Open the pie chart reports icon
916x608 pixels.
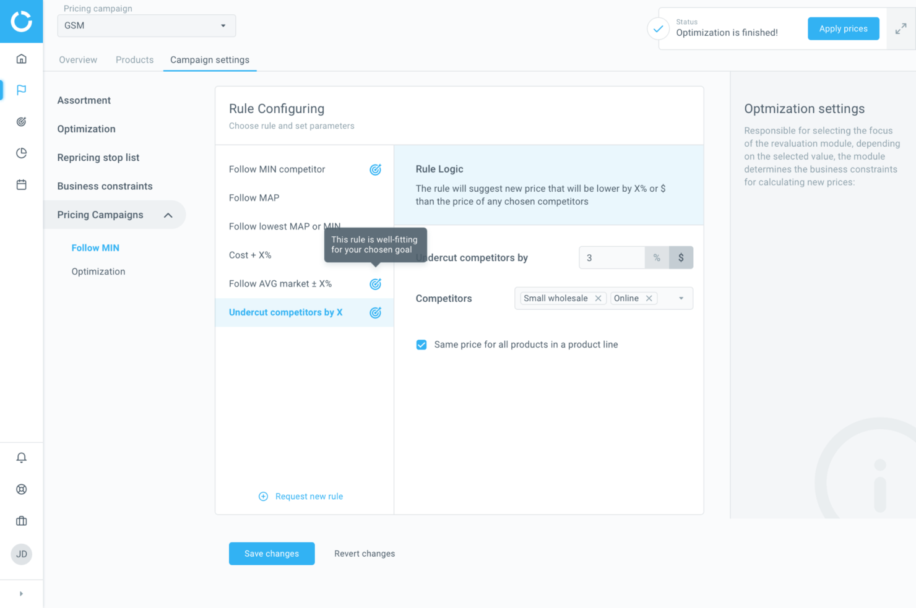[21, 153]
